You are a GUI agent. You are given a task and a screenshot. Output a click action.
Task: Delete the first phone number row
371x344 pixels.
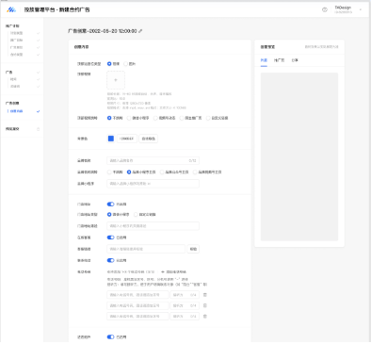point(205,295)
